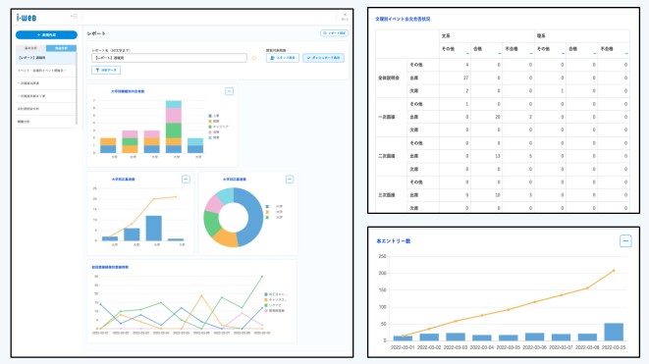Select the first report in sidebar list
649x364 pixels.
pyautogui.click(x=45, y=58)
